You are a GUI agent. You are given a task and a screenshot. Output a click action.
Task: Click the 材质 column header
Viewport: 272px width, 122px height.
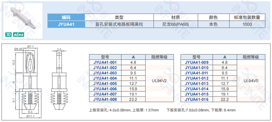point(176,17)
